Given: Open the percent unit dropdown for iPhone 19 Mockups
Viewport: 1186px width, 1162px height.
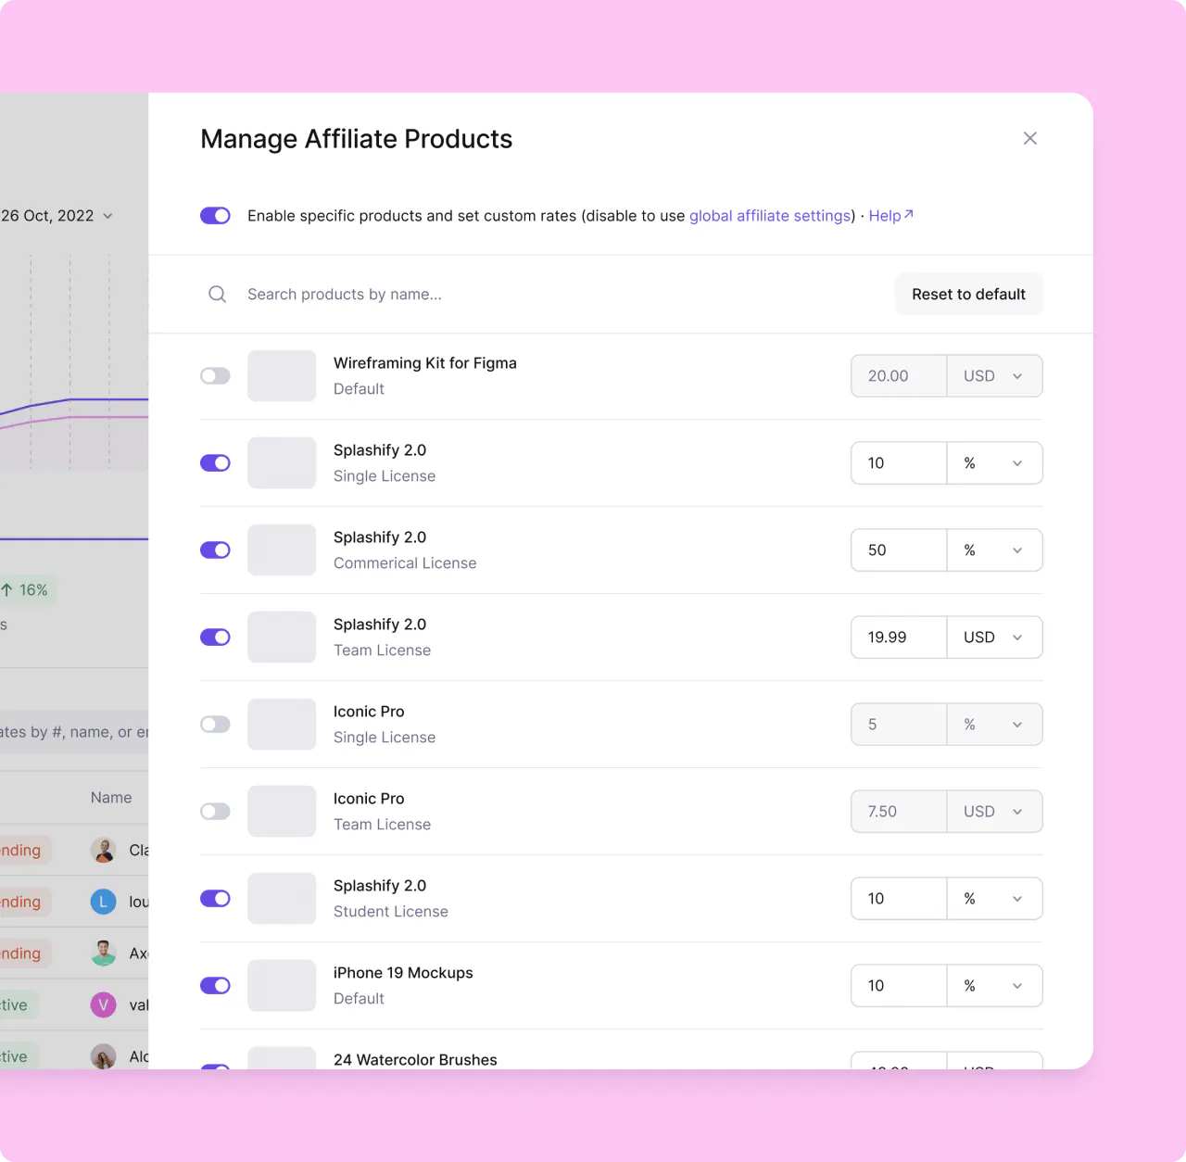Looking at the screenshot, I should coord(993,985).
